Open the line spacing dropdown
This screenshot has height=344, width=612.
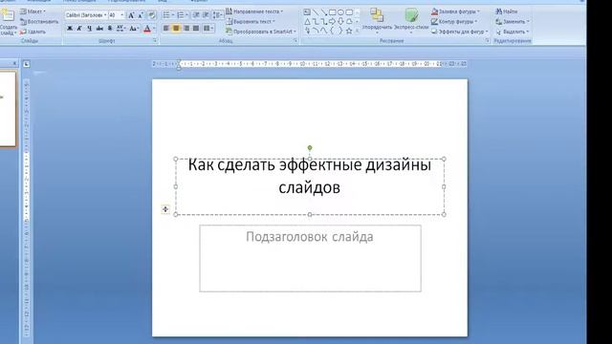tap(219, 15)
